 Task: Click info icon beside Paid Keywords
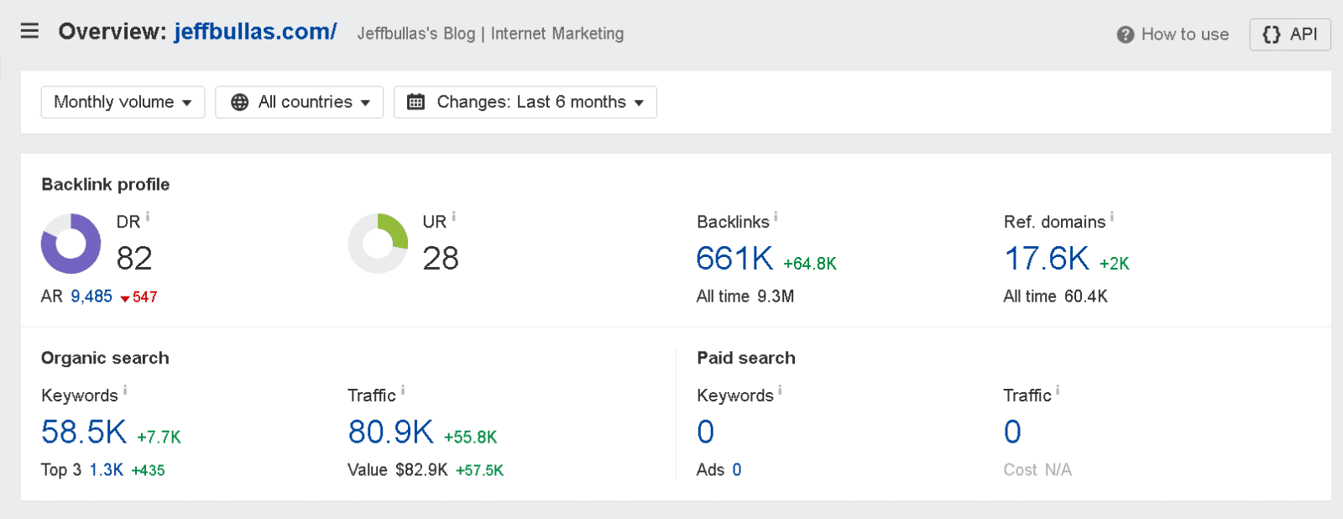click(780, 390)
